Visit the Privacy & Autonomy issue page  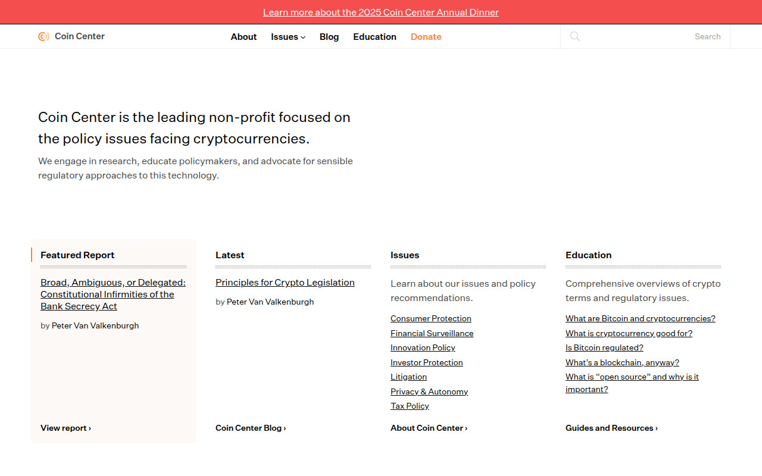(x=429, y=392)
